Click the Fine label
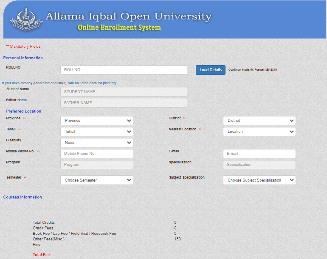327x259 pixels. (37, 245)
